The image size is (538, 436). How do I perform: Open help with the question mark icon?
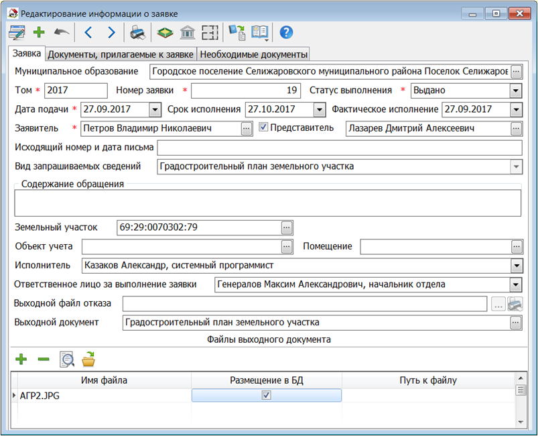(x=286, y=32)
